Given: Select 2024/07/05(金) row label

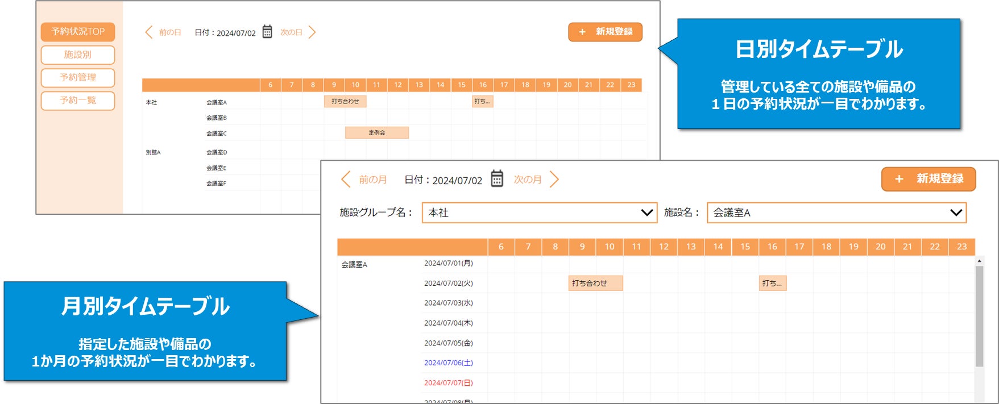Looking at the screenshot, I should (449, 343).
